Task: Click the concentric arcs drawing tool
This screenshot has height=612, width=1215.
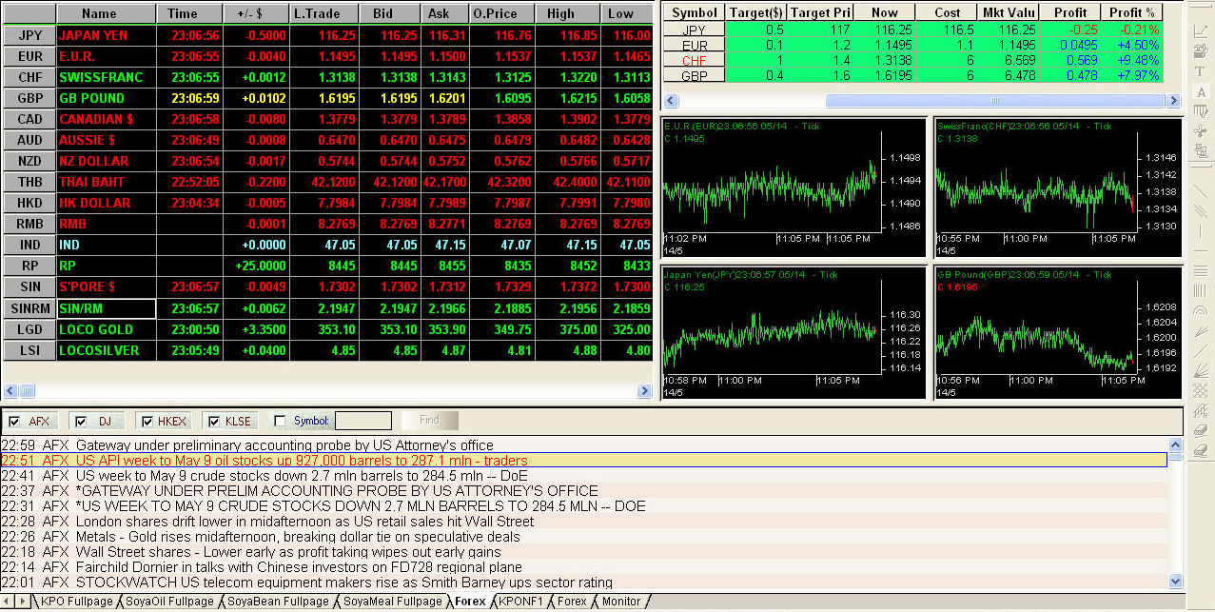Action: (1201, 311)
